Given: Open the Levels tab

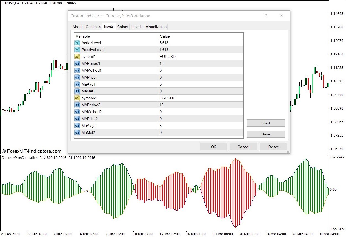Looking at the screenshot, I should (x=137, y=27).
